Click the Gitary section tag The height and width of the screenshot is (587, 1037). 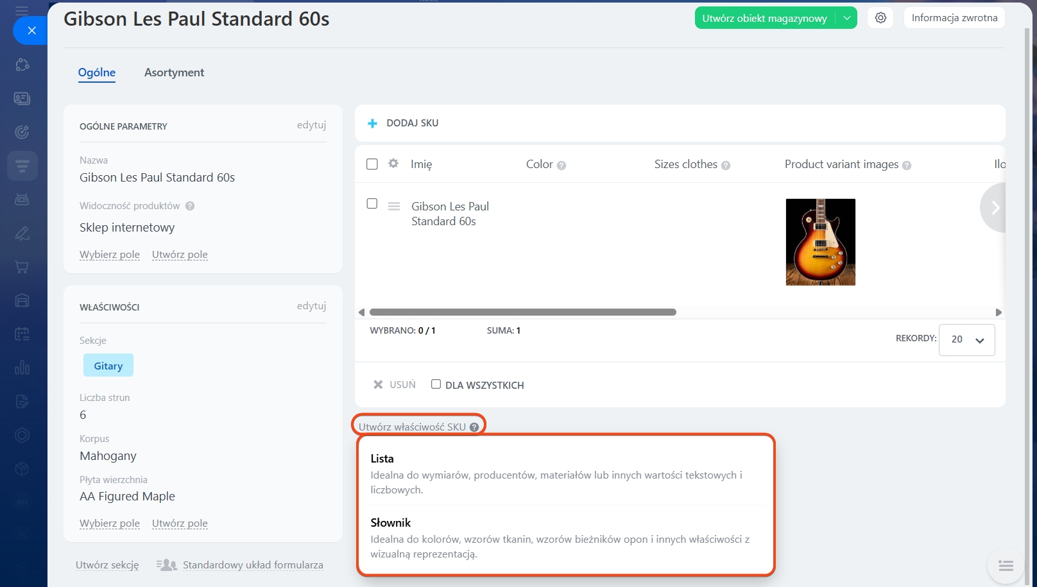(x=108, y=366)
